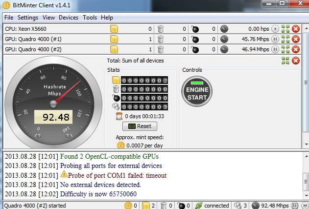This screenshot has width=309, height=209.
Task: Click the ENGINE START button
Action: (x=197, y=91)
